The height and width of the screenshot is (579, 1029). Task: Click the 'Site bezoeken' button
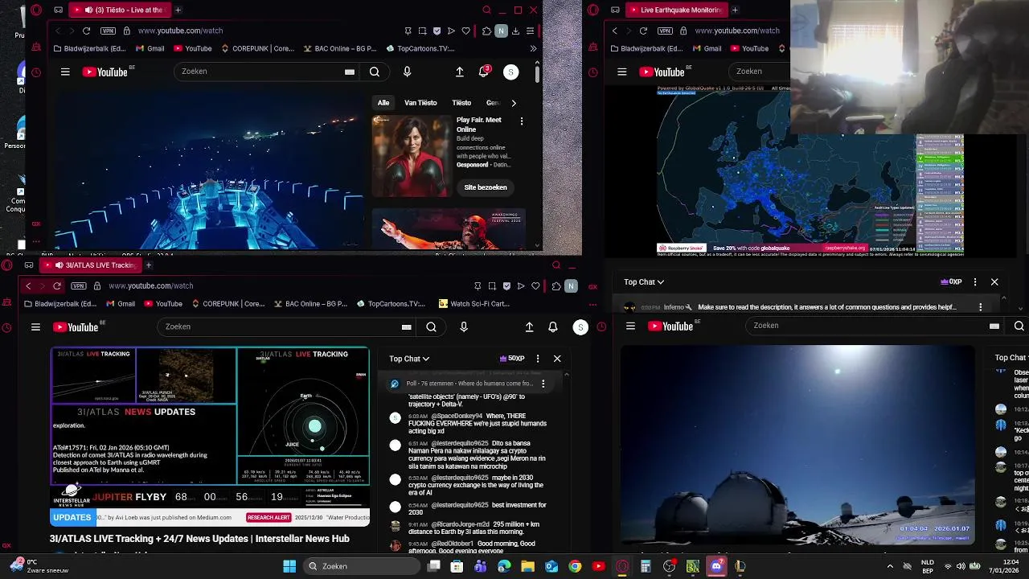pos(486,187)
